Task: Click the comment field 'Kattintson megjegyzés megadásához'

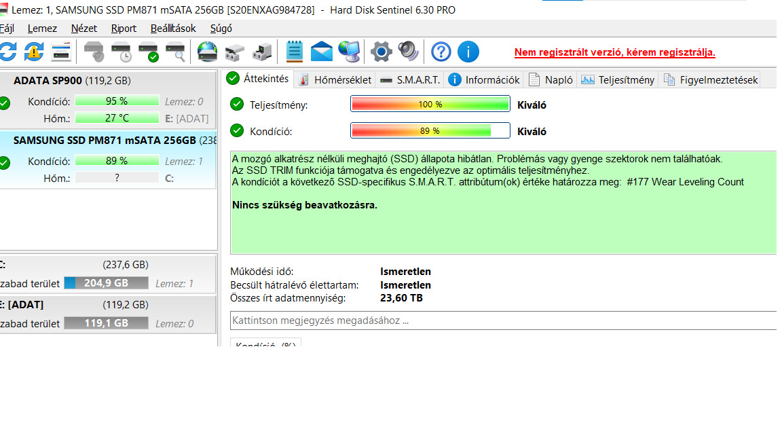Action: 504,320
